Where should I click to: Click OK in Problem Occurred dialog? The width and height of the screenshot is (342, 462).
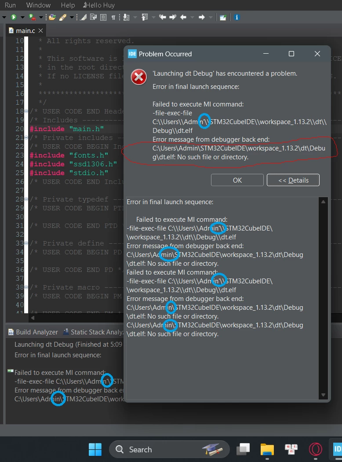[x=237, y=180]
